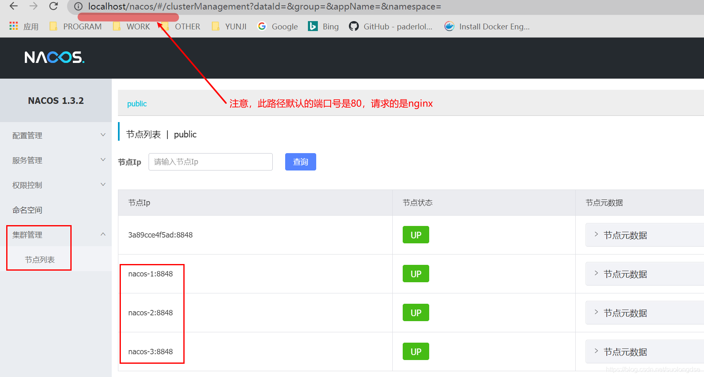Switch to the public namespace link

pyautogui.click(x=137, y=103)
